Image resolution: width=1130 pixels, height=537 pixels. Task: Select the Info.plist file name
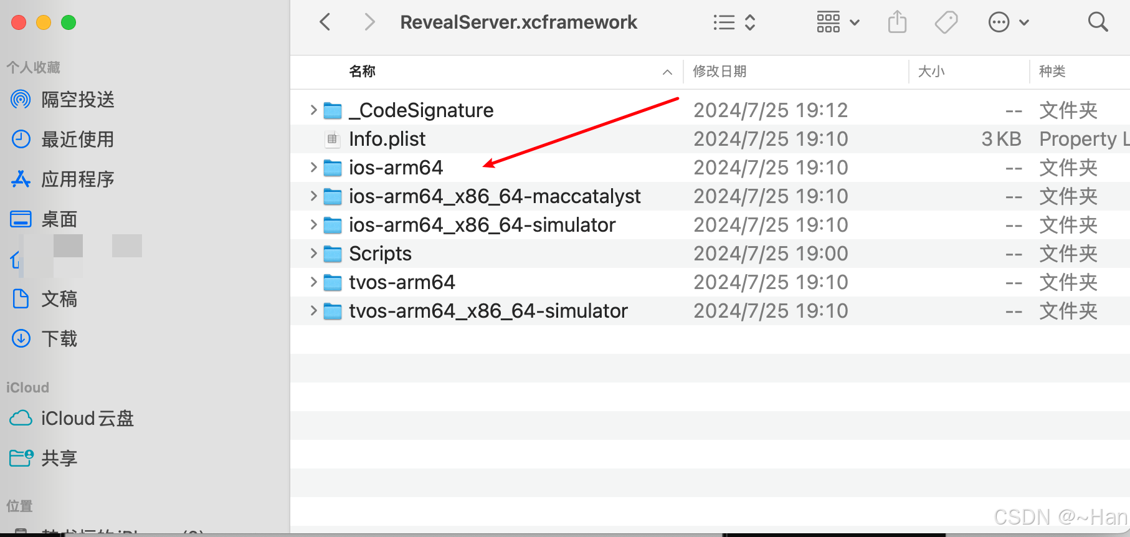tap(387, 139)
